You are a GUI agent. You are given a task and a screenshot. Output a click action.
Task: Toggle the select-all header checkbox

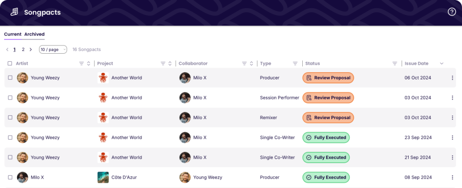[10, 64]
